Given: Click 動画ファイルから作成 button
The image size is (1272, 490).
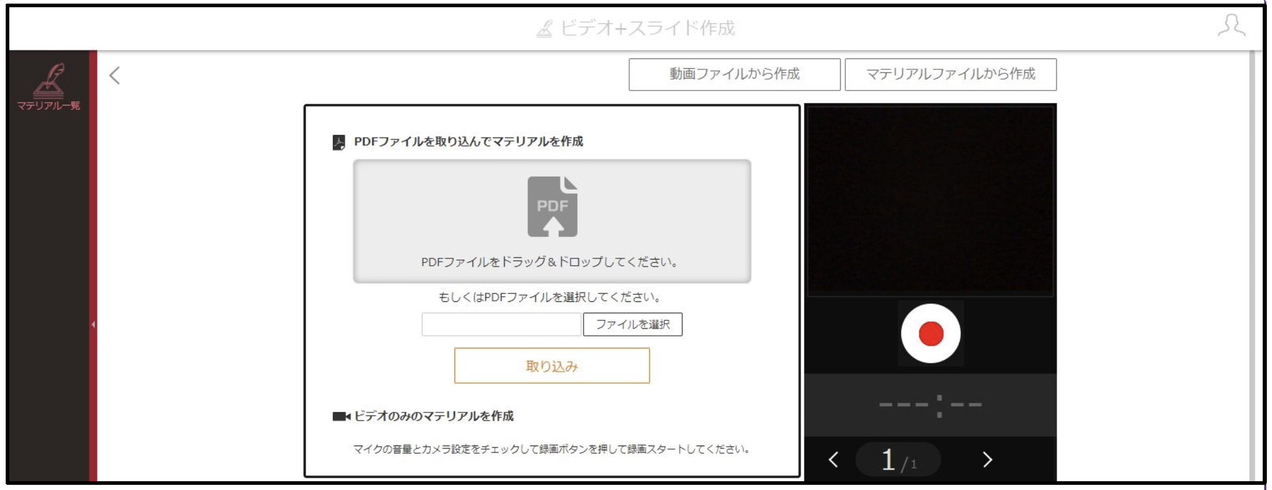Looking at the screenshot, I should coord(734,74).
